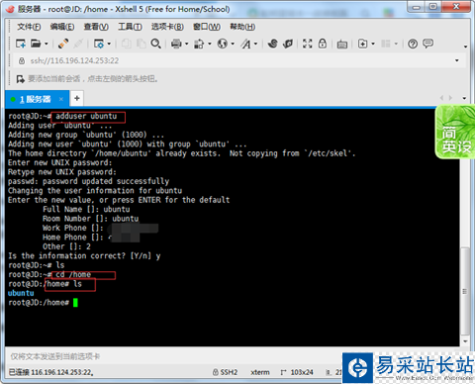This screenshot has height=384, width=475.
Task: Click the SSH2 status bar entry
Action: point(226,372)
